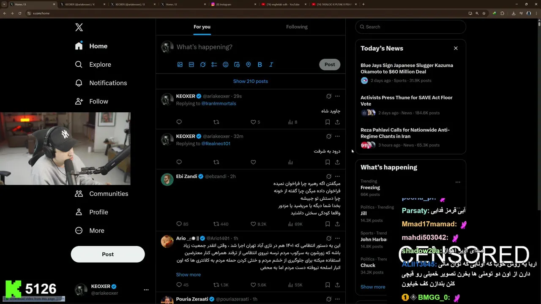Image resolution: width=541 pixels, height=304 pixels.
Task: Open the Freezing trending topic
Action: pos(370,187)
